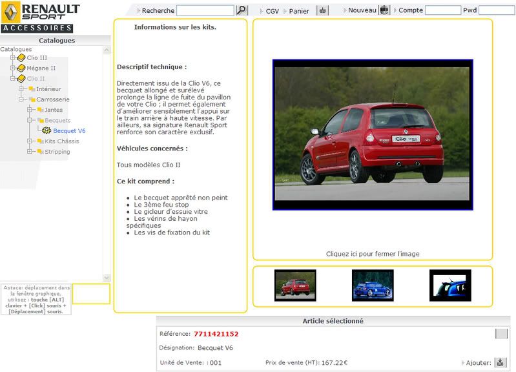Open the red Clio rear thumbnail
This screenshot has width=516, height=372.
[295, 285]
